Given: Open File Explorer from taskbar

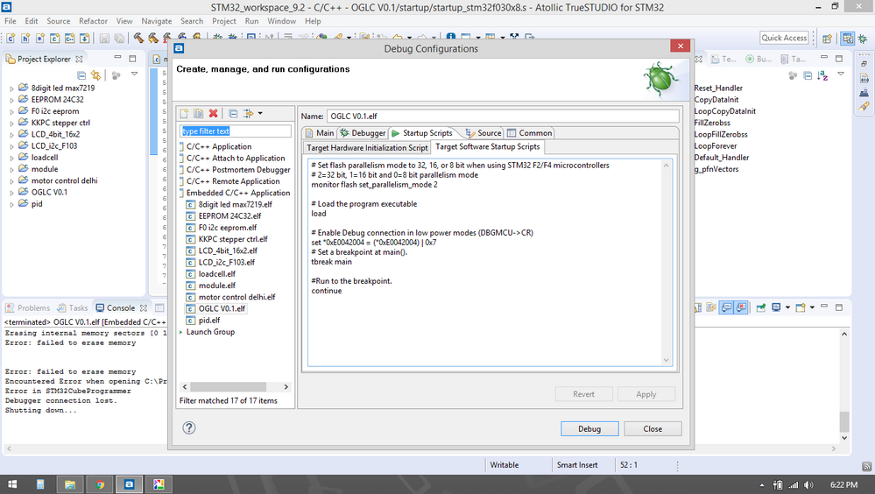Looking at the screenshot, I should 70,484.
